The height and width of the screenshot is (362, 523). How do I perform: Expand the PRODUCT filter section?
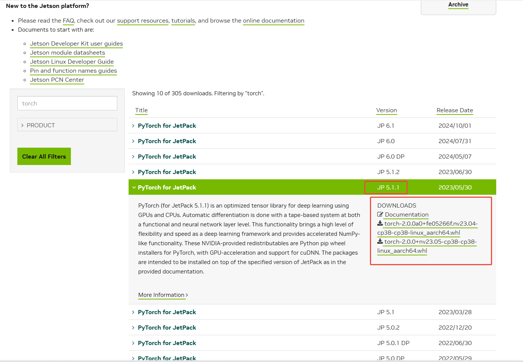pyautogui.click(x=67, y=125)
